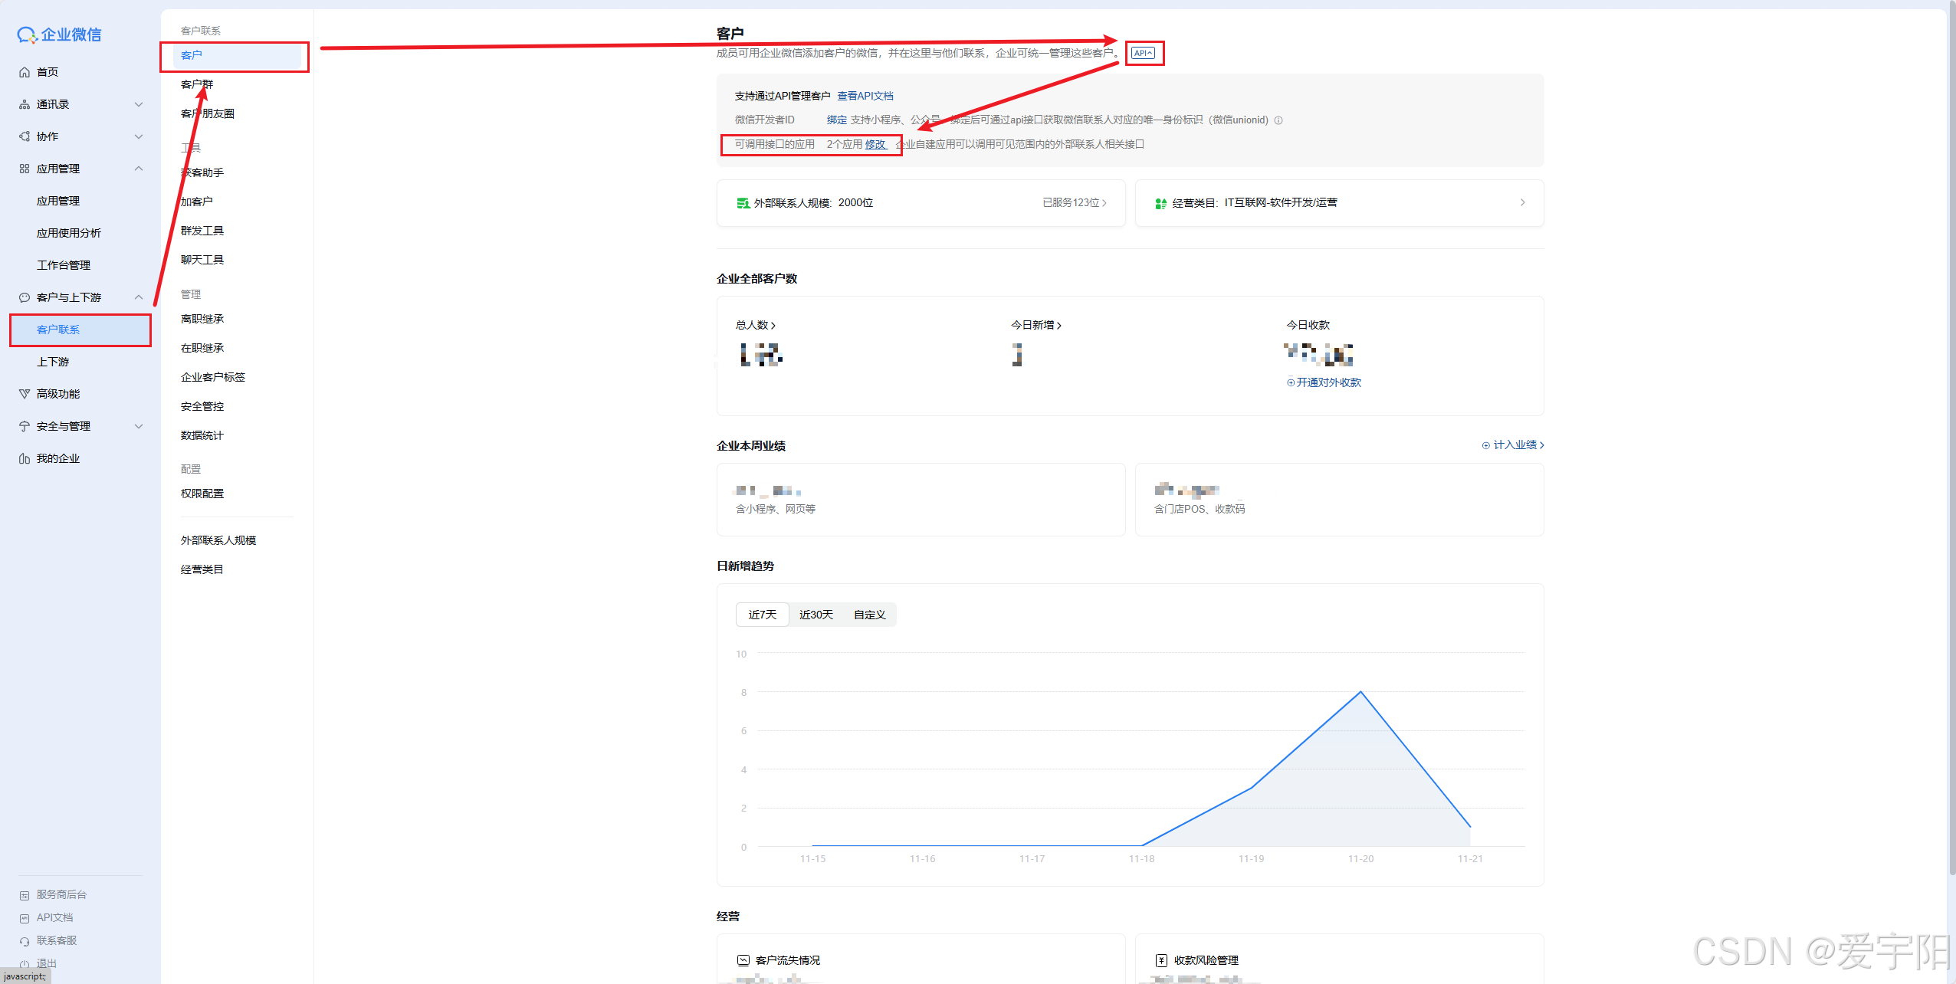Image resolution: width=1956 pixels, height=984 pixels.
Task: Click the API badge next to the customer description
Action: point(1143,53)
